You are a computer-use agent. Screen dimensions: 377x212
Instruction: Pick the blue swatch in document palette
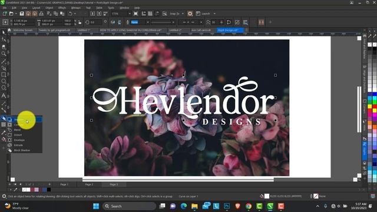coord(45,190)
